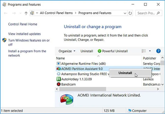Go up one folder level
The height and width of the screenshot is (114, 165).
pos(26,13)
